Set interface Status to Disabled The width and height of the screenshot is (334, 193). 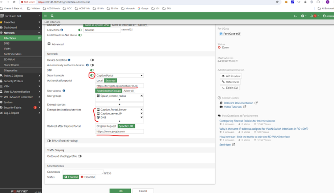point(87,177)
